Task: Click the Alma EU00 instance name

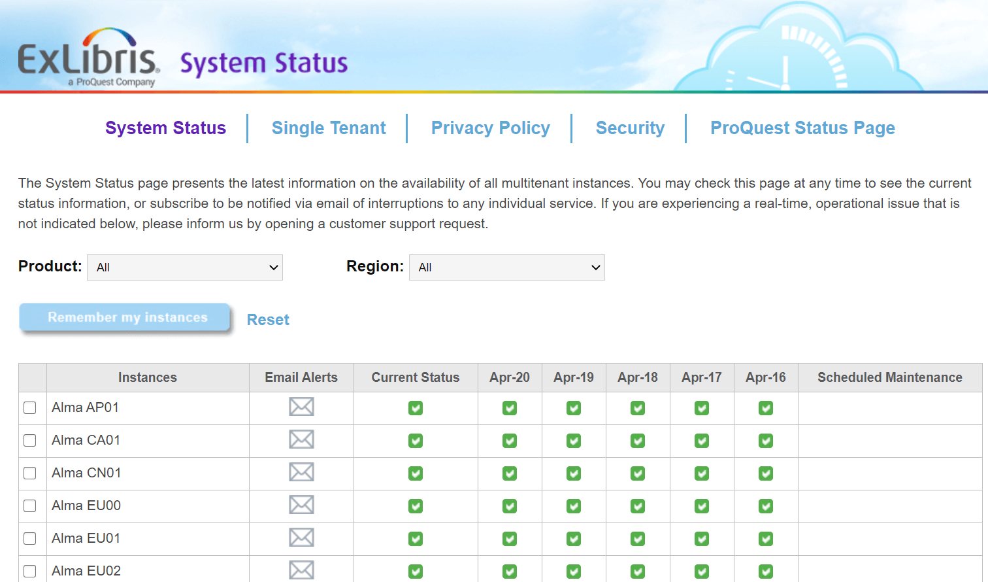Action: 86,505
